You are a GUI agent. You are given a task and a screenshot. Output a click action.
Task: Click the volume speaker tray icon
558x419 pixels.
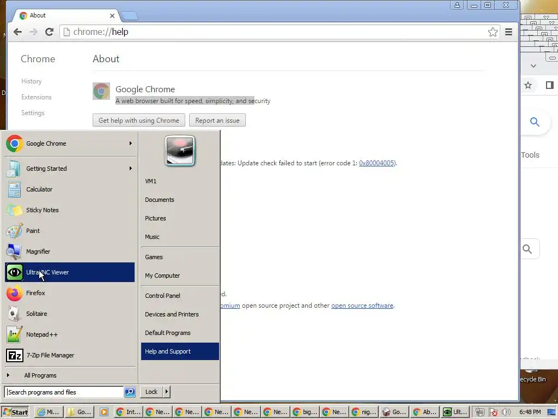coord(506,412)
